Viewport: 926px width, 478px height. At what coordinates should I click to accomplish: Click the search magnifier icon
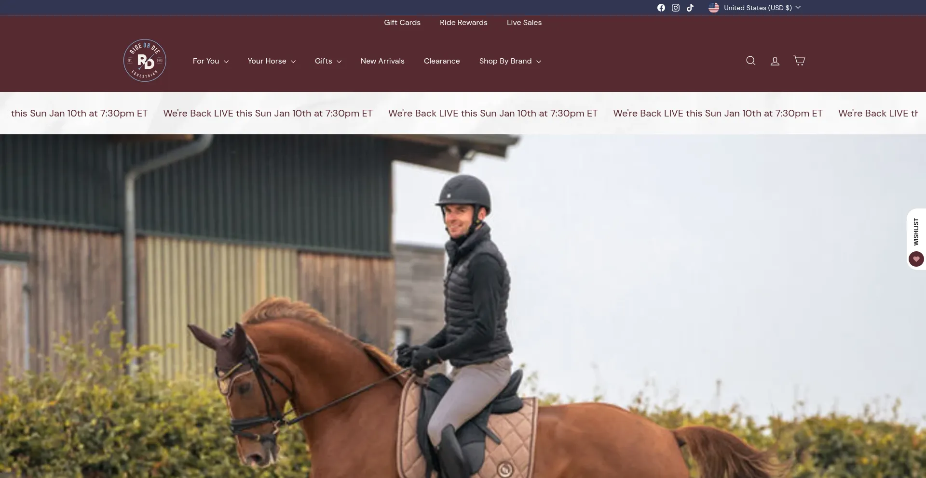(x=751, y=61)
